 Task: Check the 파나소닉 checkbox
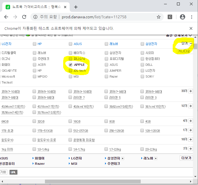pyautogui.click(x=70, y=59)
